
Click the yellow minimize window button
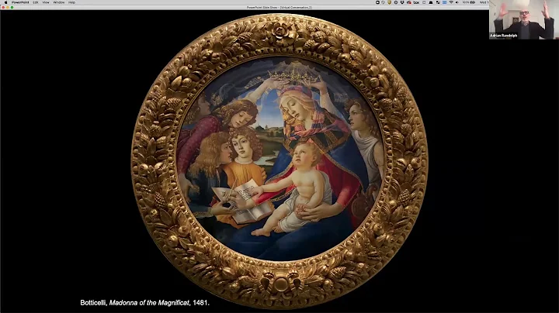pyautogui.click(x=8, y=7)
